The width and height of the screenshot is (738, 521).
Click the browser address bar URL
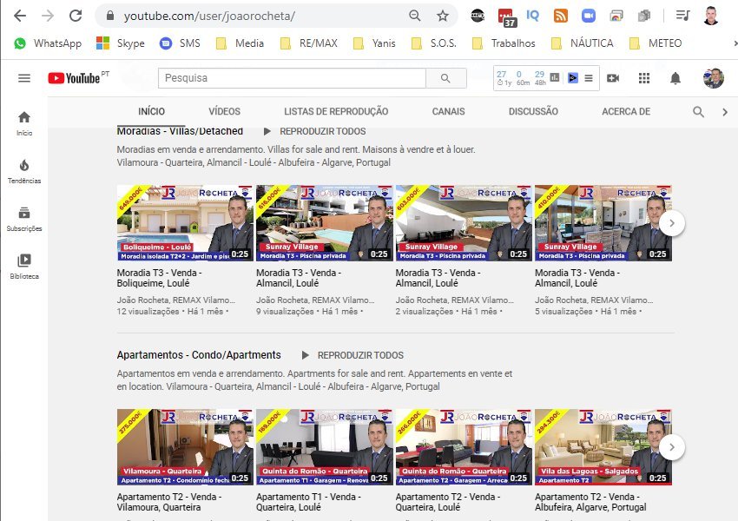[209, 16]
